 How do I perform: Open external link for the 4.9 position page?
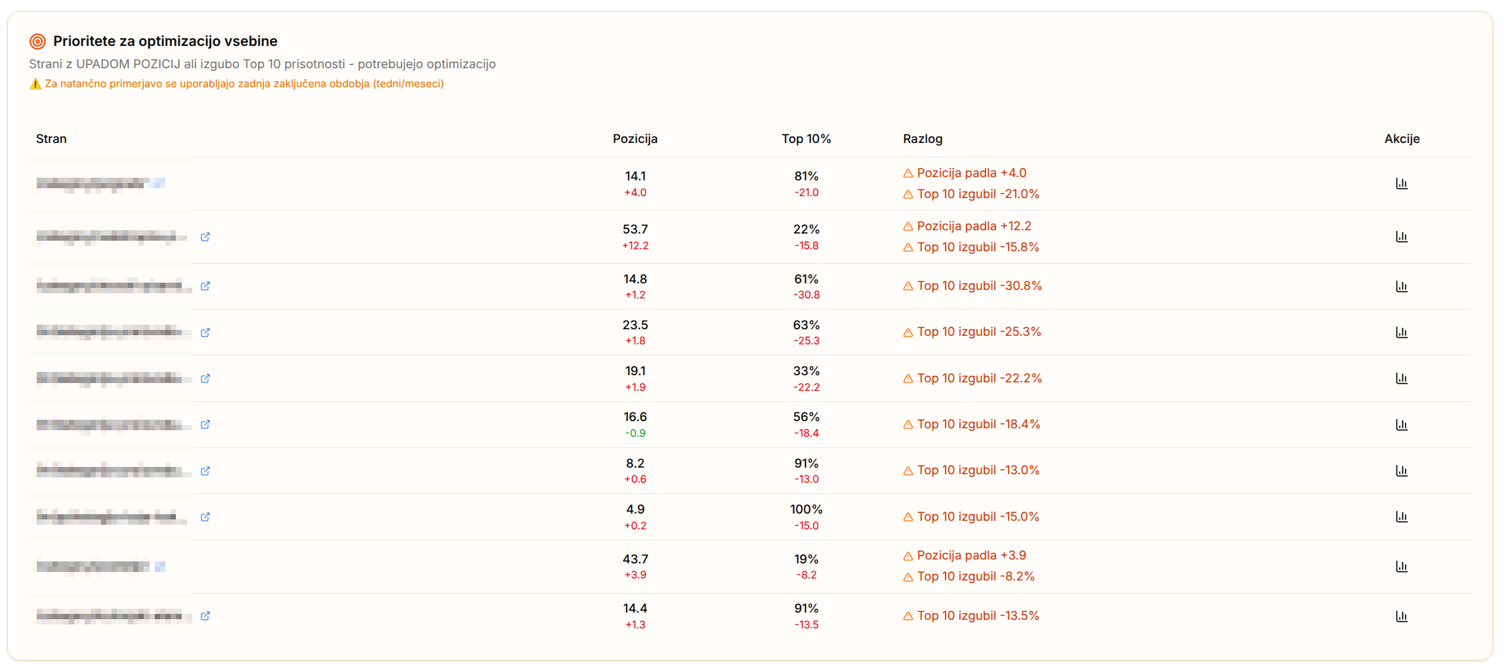coord(205,517)
